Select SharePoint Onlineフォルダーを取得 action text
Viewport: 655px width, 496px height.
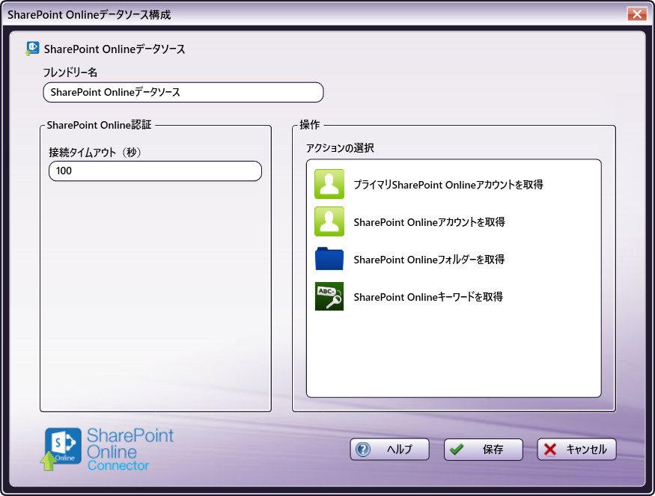point(429,260)
